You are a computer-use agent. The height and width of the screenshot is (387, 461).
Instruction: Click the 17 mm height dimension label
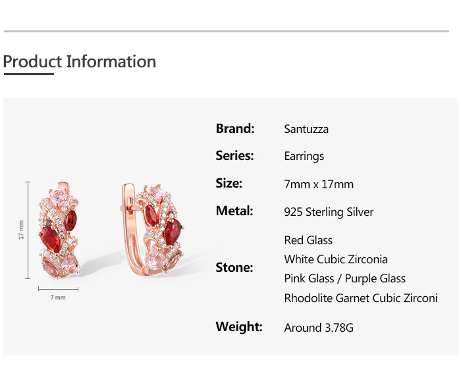(21, 230)
